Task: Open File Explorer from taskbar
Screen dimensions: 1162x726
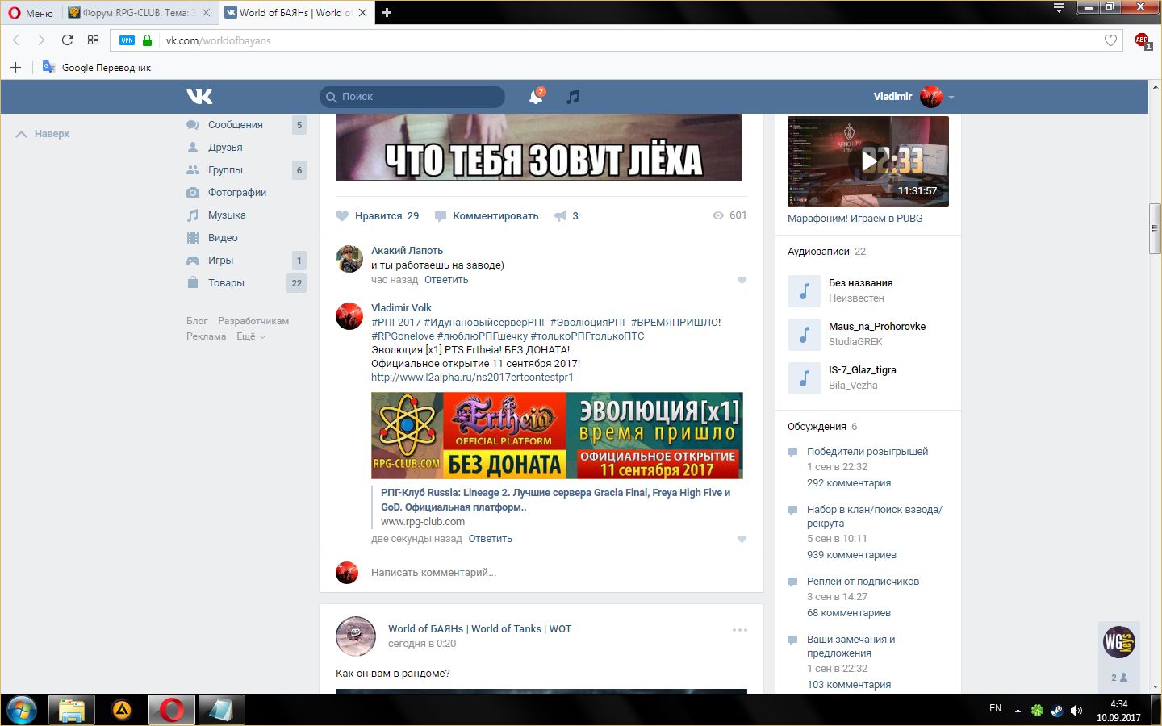Action: tap(72, 710)
